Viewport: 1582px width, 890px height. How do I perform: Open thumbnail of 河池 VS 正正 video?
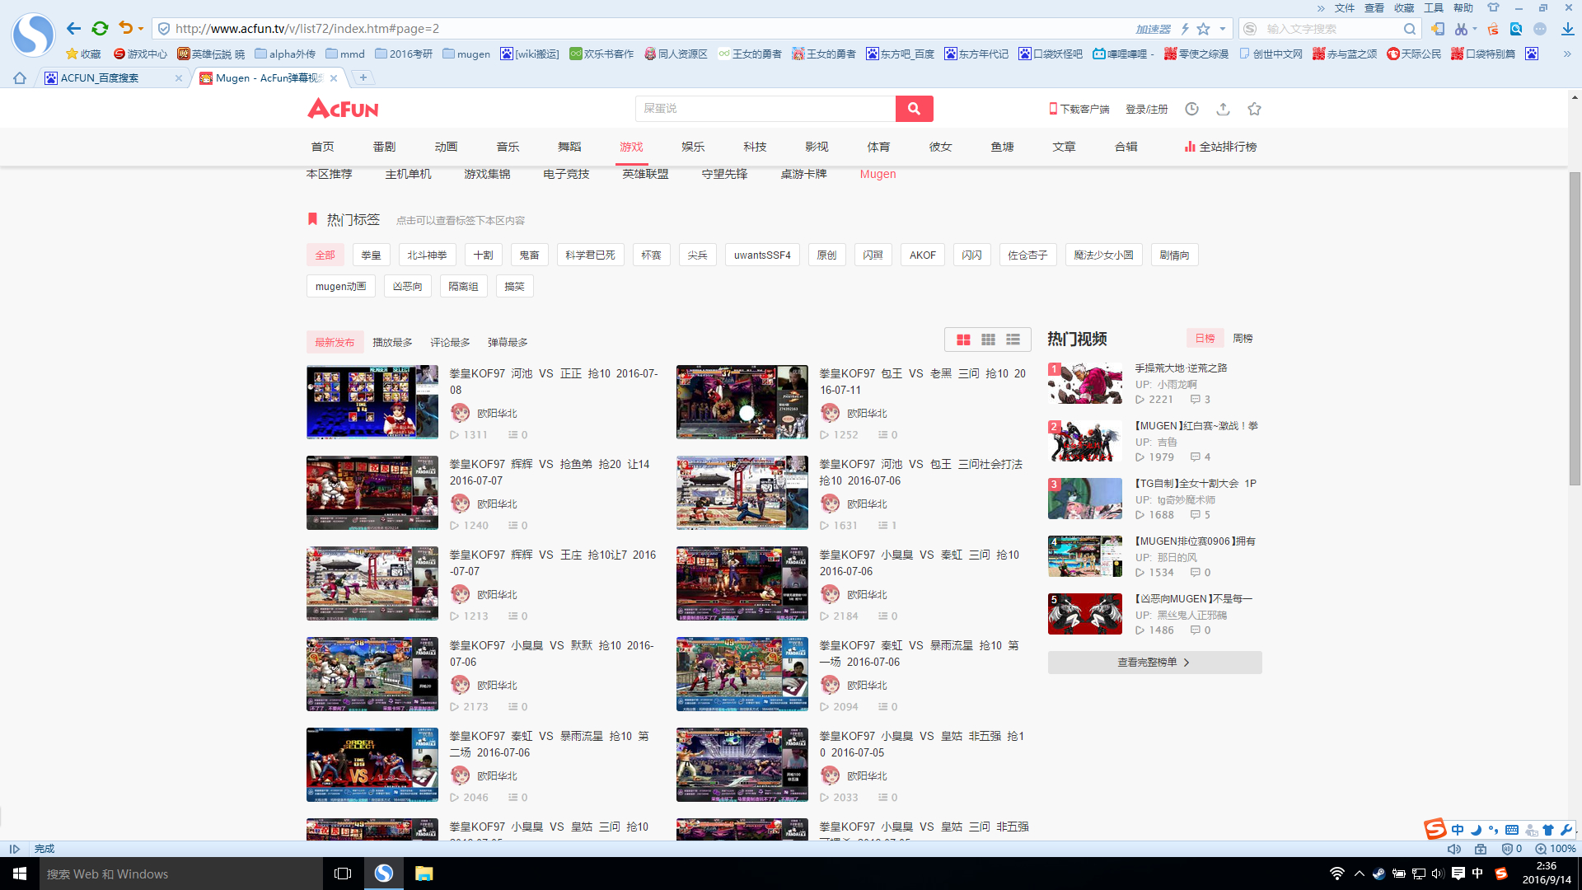click(x=372, y=401)
